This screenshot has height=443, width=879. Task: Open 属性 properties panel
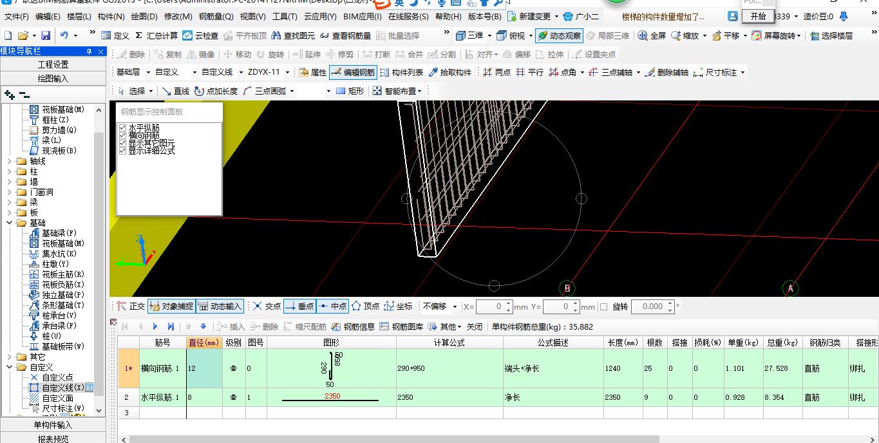click(313, 72)
